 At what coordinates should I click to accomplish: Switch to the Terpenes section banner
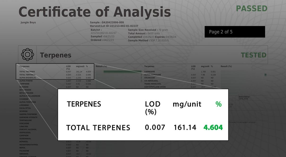56,55
